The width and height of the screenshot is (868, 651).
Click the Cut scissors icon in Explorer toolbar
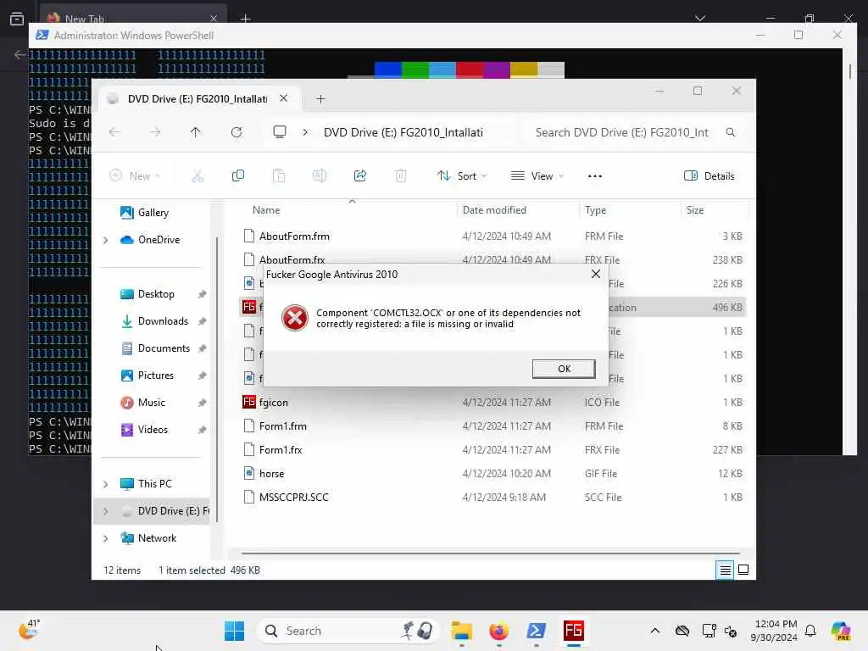point(198,176)
